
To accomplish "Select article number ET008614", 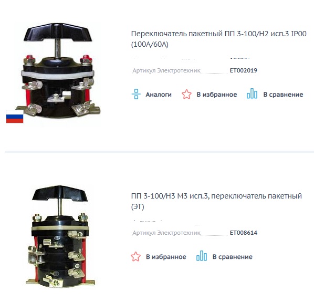I will 244,233.
